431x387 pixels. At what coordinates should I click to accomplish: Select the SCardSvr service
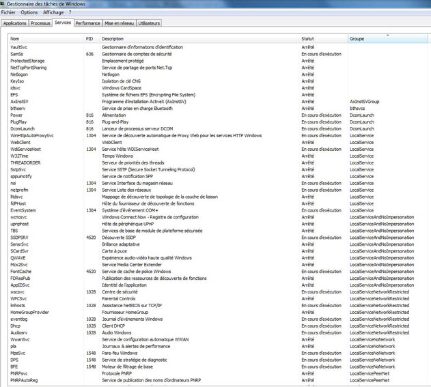(19, 251)
